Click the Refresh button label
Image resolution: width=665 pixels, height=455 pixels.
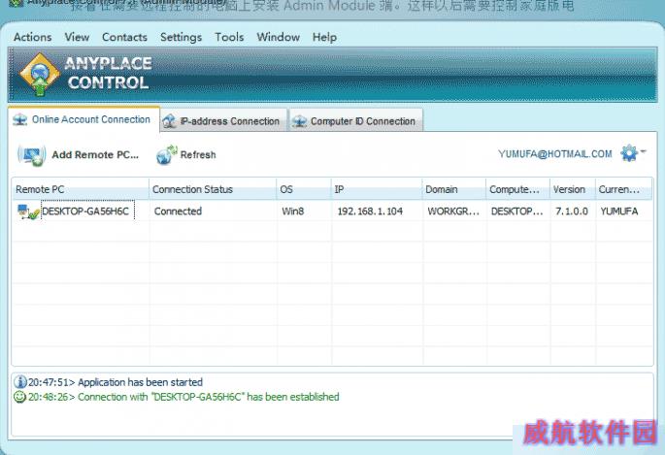(x=198, y=155)
